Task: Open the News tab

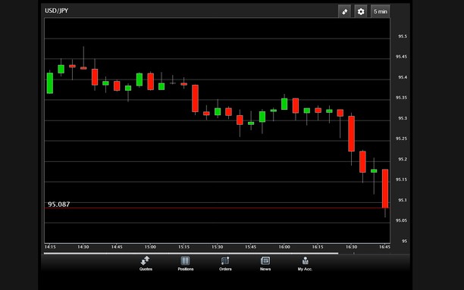Action: [x=265, y=263]
